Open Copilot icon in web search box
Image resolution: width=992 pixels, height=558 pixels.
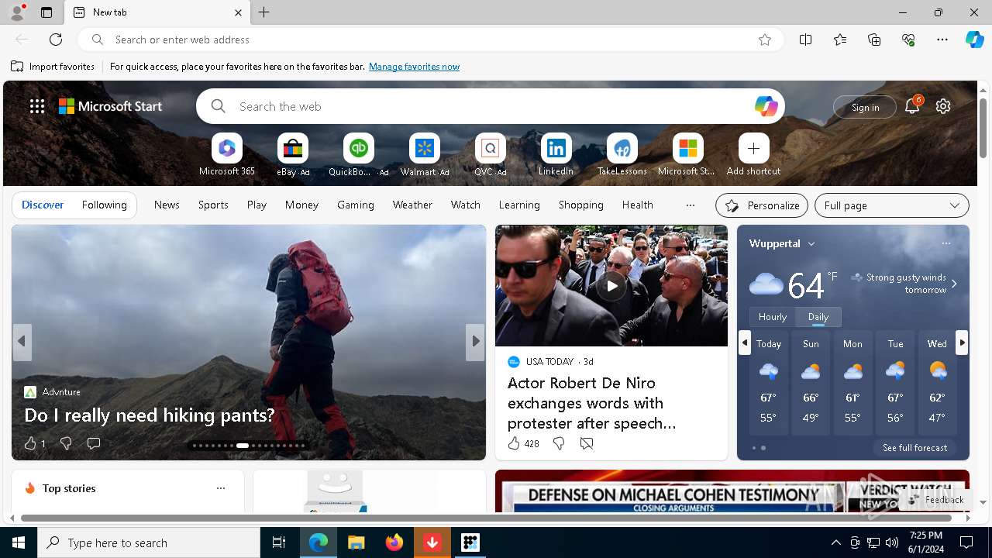[766, 106]
